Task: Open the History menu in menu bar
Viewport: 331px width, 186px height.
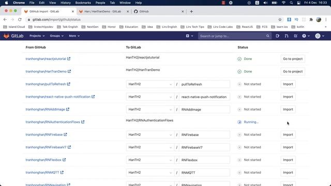Action: pyautogui.click(x=66, y=3)
